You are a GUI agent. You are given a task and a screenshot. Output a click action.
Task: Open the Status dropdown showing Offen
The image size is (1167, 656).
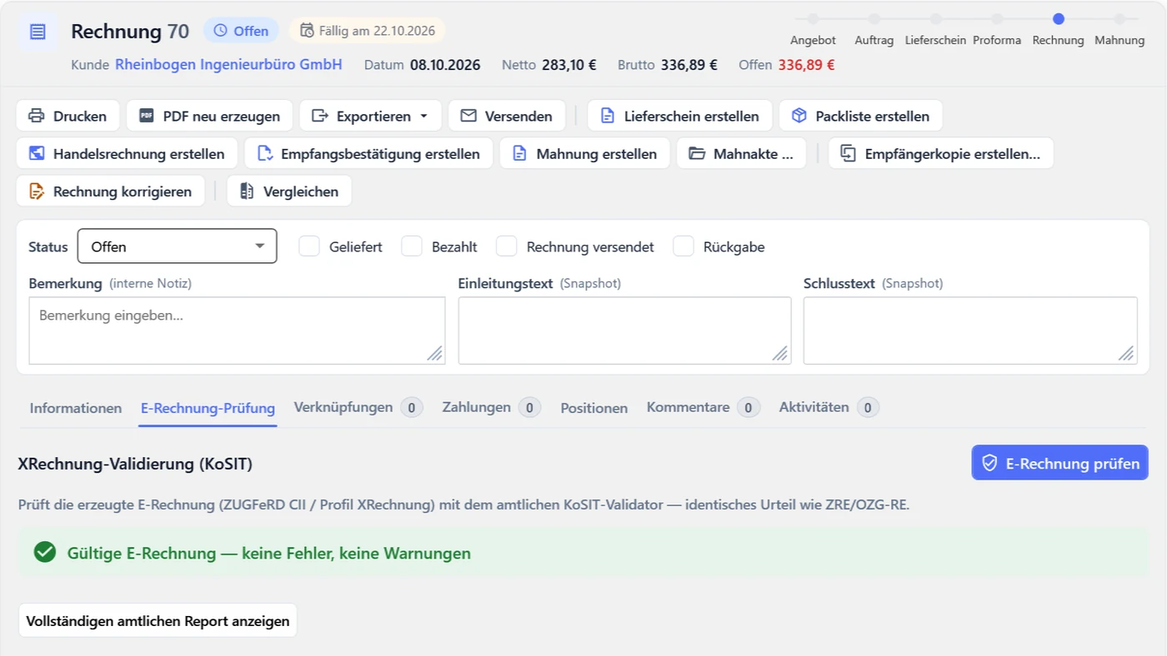coord(177,246)
